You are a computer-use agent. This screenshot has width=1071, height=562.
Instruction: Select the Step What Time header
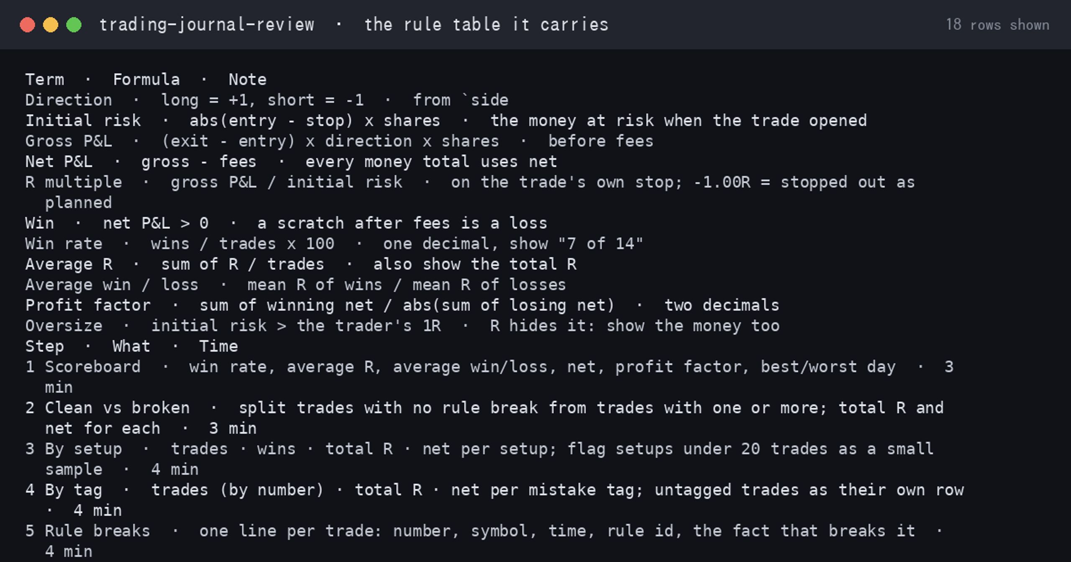[x=131, y=346]
